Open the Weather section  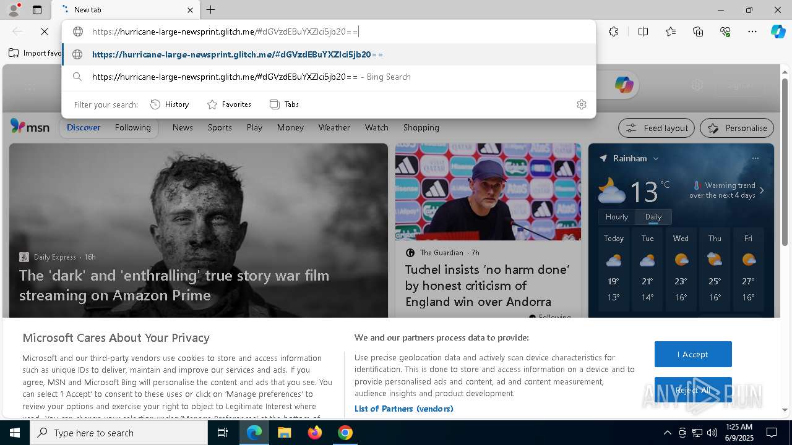click(x=334, y=127)
